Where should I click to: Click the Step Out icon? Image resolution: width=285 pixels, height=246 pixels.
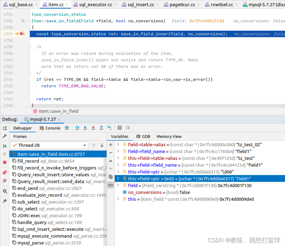(x=101, y=128)
